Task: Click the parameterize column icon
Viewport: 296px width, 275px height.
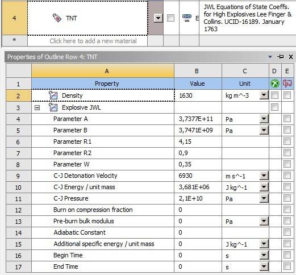Action: [x=287, y=84]
